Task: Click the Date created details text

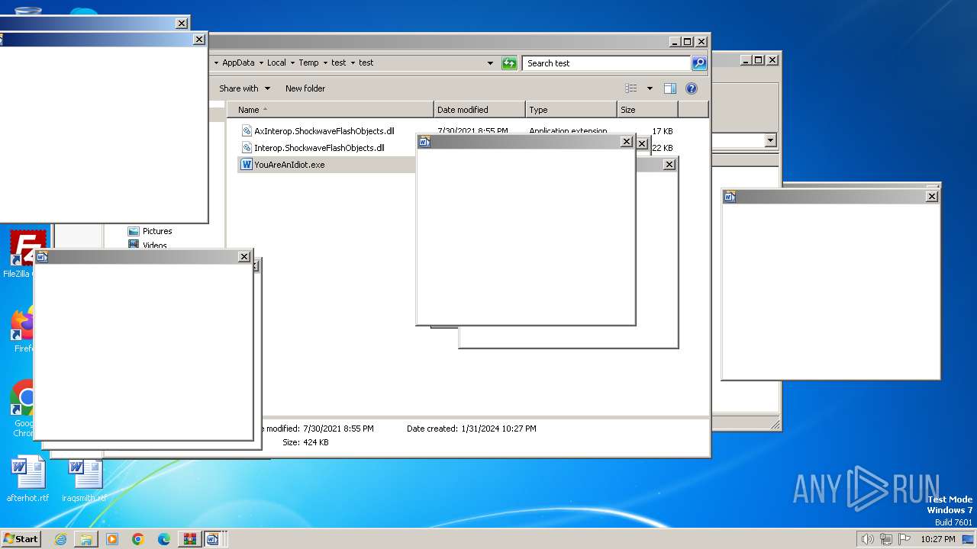Action: pyautogui.click(x=471, y=429)
